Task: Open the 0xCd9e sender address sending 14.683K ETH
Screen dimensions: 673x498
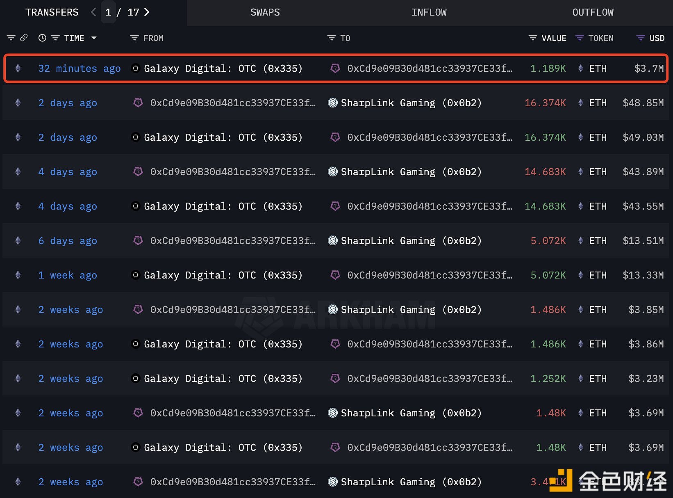Action: tap(232, 172)
